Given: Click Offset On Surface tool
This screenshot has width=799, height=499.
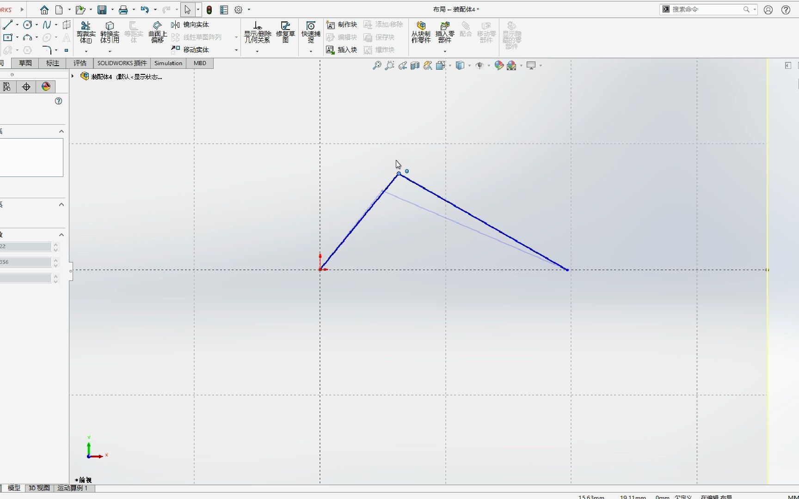Looking at the screenshot, I should coord(157,32).
